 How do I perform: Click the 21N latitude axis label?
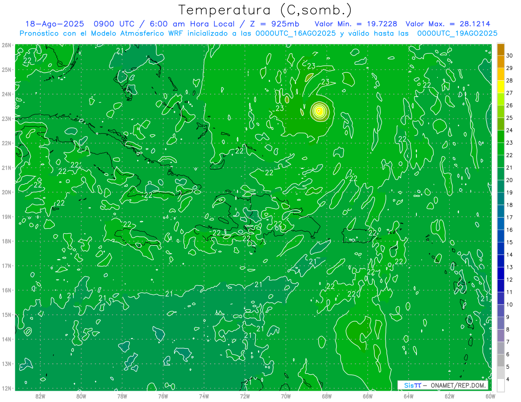point(7,167)
